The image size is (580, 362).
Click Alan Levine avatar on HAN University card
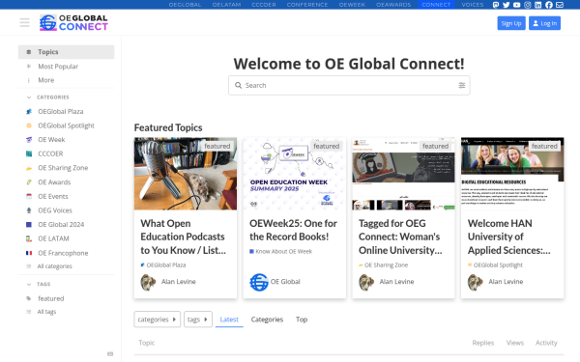point(476,282)
